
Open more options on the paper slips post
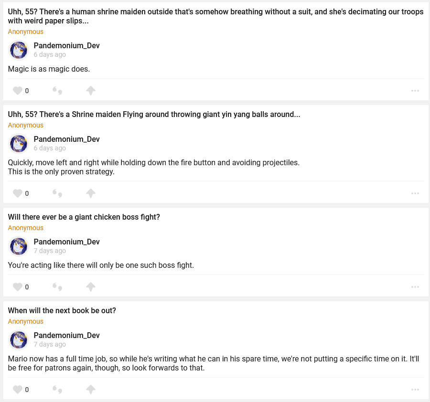[415, 91]
